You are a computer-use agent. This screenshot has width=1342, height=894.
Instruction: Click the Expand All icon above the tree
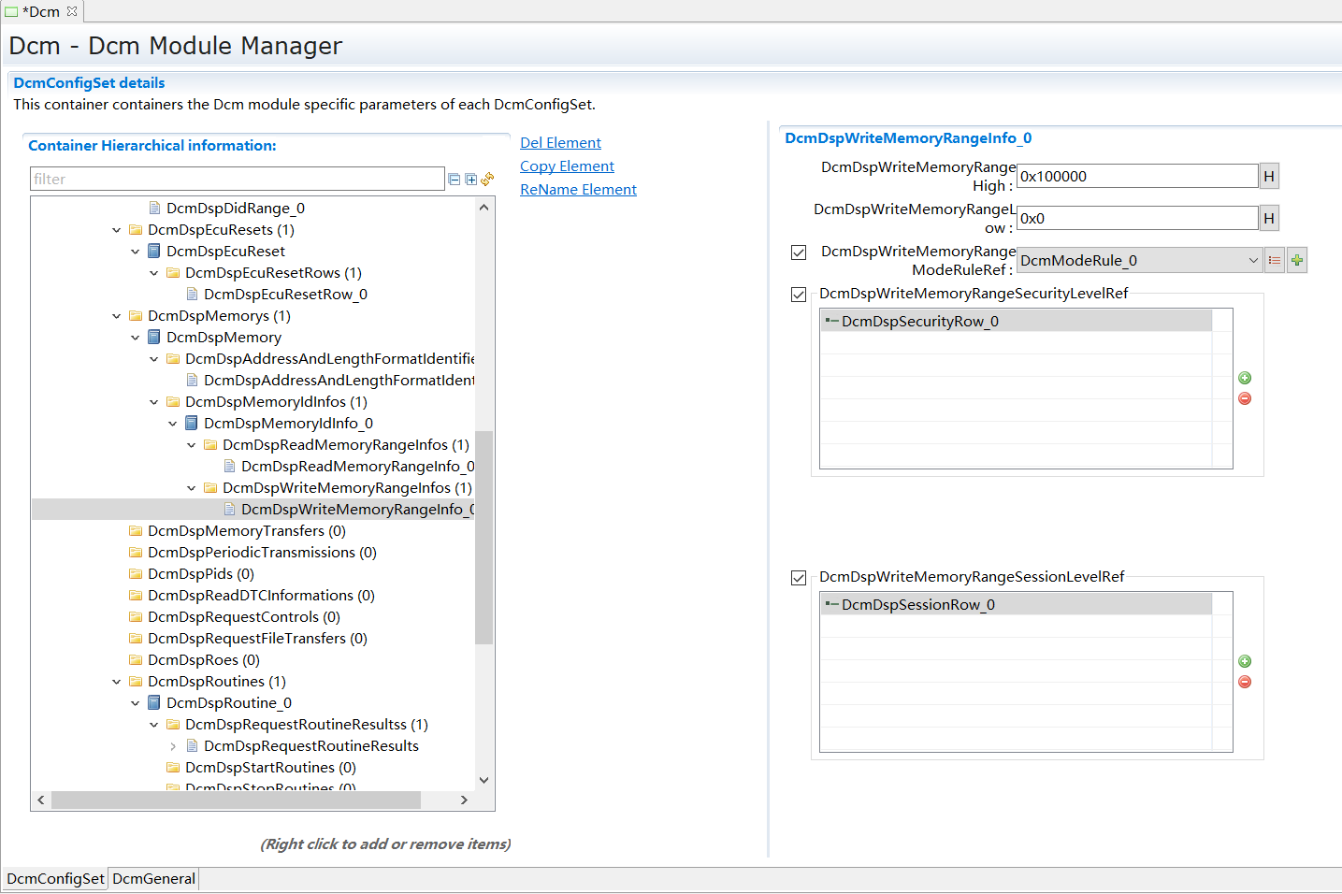tap(470, 179)
